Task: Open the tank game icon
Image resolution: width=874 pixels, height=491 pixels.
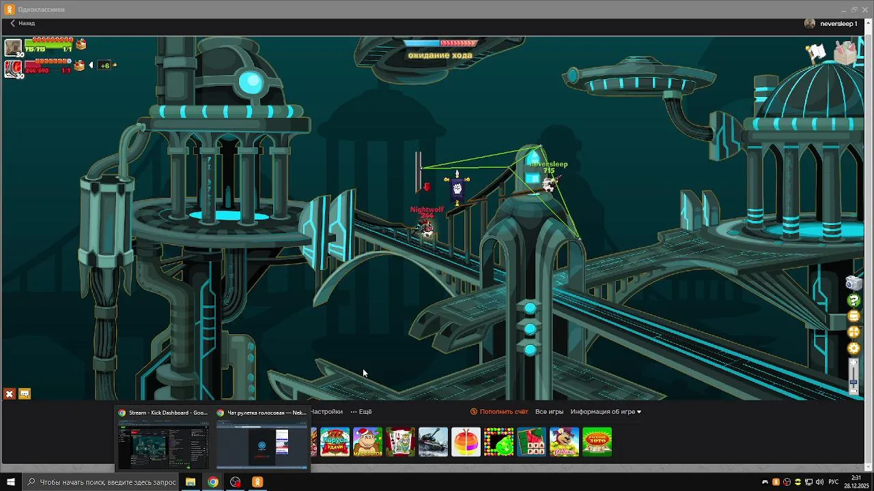Action: point(433,442)
